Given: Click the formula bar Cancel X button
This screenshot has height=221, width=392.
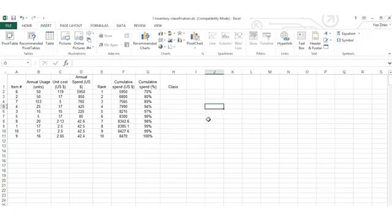Looking at the screenshot, I should 45,63.
